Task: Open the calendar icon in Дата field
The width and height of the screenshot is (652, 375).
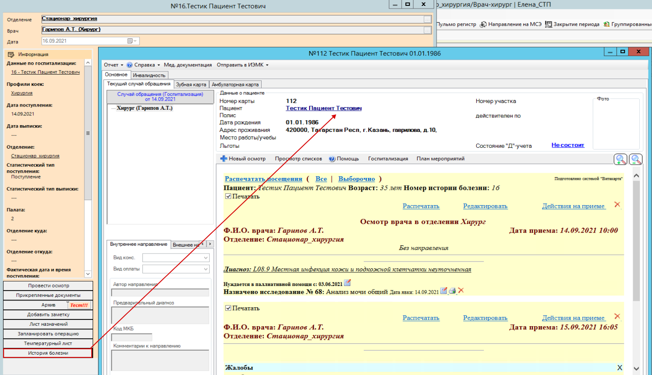Action: 130,41
